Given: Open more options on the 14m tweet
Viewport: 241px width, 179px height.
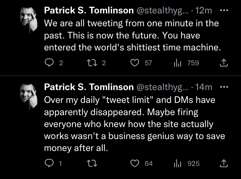Looking at the screenshot, I should [224, 87].
